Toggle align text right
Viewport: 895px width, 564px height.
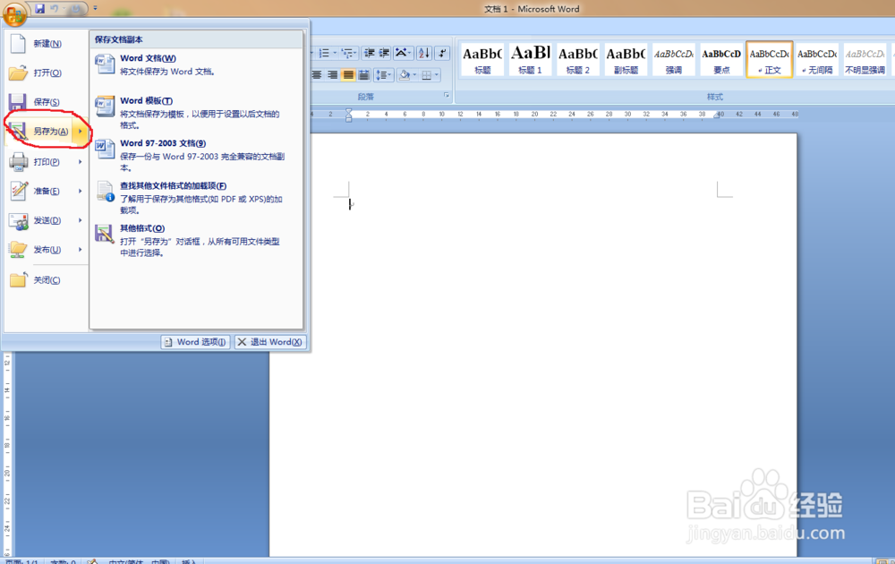pos(332,75)
